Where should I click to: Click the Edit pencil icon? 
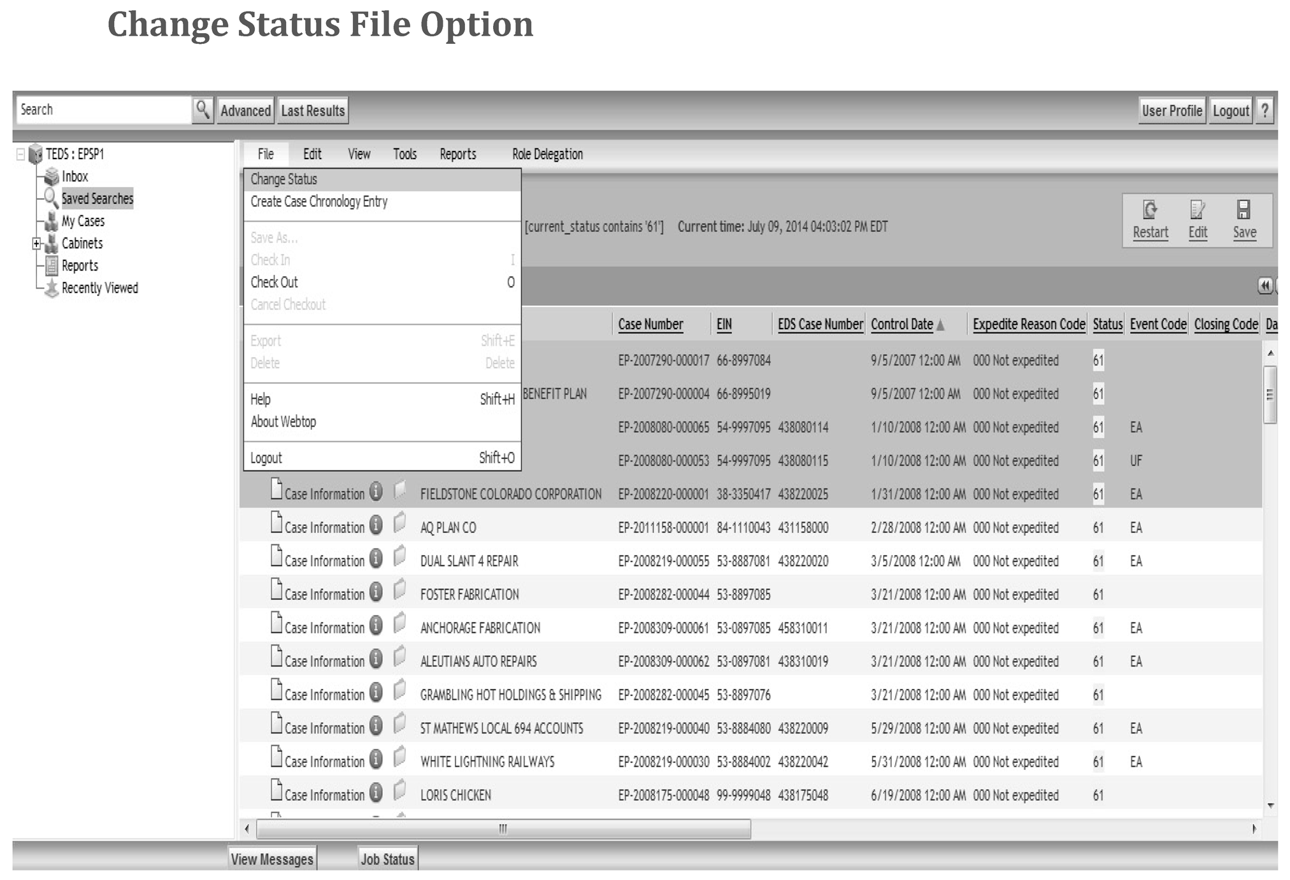tap(1197, 210)
